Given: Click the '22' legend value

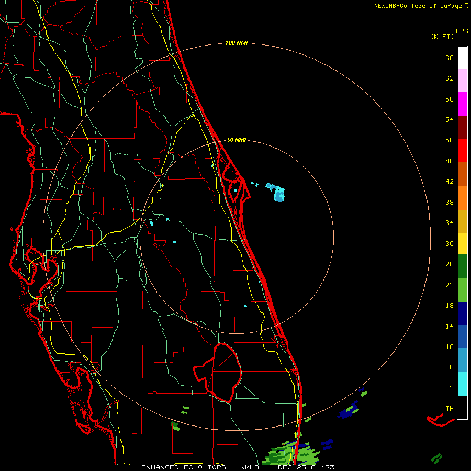Looking at the screenshot, I should coord(450,285).
